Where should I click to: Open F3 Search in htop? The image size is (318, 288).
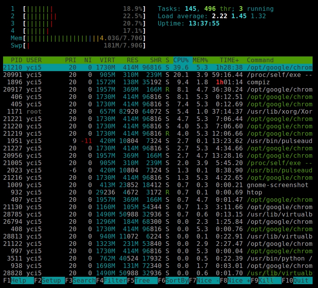click(x=80, y=281)
